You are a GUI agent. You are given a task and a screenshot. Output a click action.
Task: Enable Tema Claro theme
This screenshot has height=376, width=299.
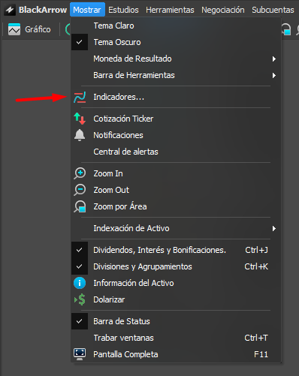click(x=176, y=26)
